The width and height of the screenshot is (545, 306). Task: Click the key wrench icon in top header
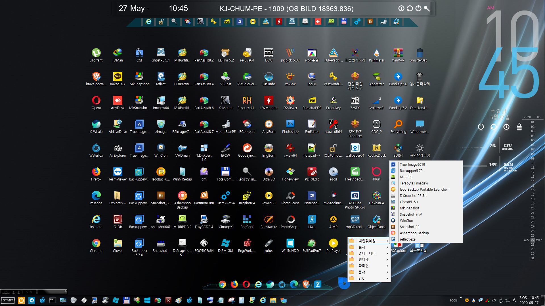coord(427,8)
